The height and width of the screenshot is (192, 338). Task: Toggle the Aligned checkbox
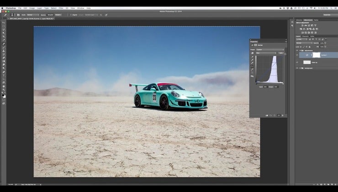pos(71,15)
